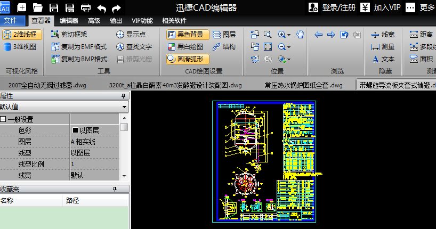Pin the 属性 panel

[123, 96]
